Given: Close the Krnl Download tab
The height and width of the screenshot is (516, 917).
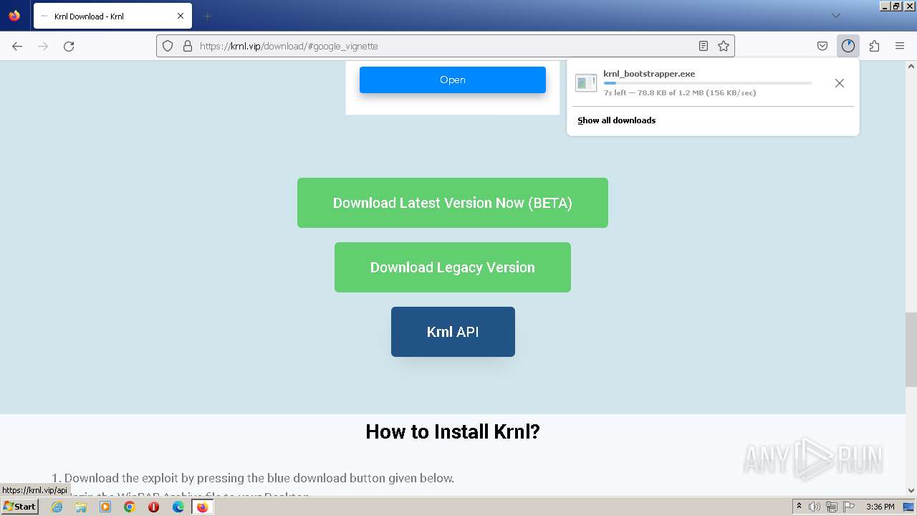Looking at the screenshot, I should 181,16.
